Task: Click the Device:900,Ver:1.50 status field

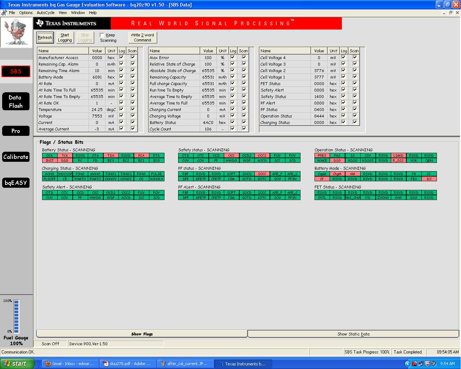Action: pyautogui.click(x=115, y=344)
